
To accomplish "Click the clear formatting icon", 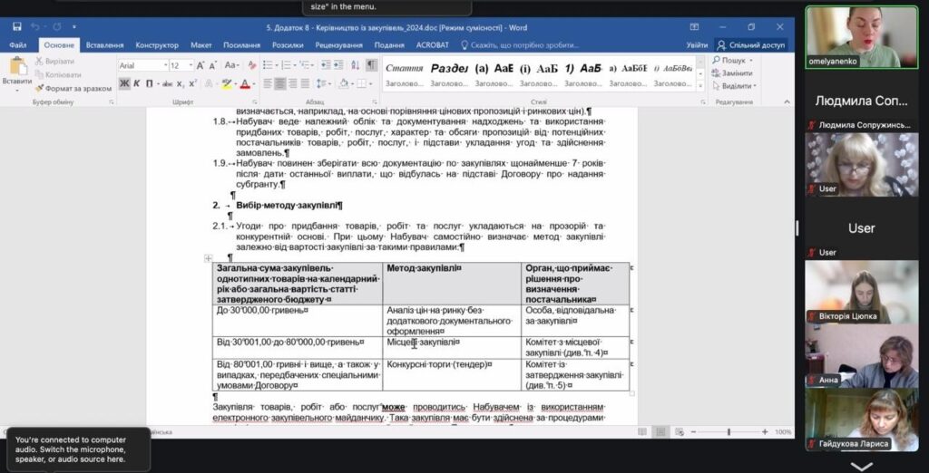I will [250, 65].
